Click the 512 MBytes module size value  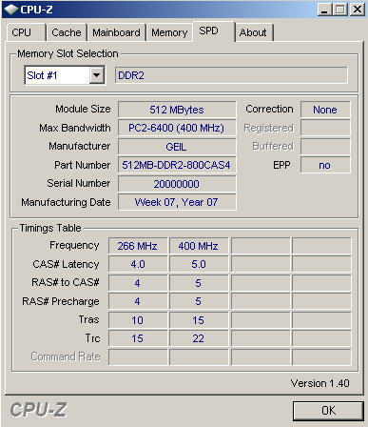(x=177, y=110)
